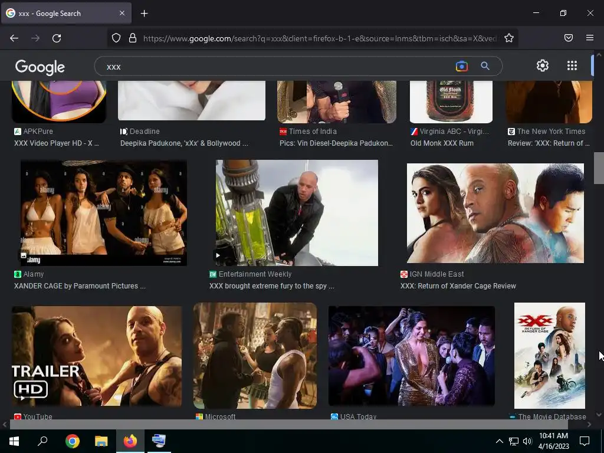Open the Microsoft dance scene thumbnail
Screen dimensions: 604x453
[255, 356]
